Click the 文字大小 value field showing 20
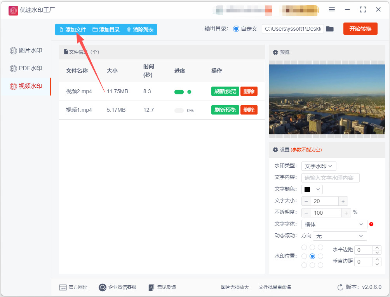The height and width of the screenshot is (297, 390). click(325, 201)
